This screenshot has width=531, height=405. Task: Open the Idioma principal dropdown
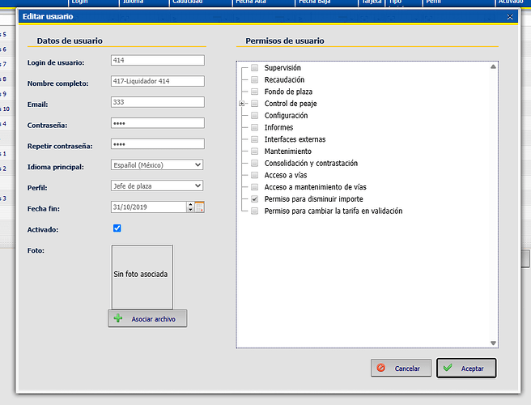[157, 165]
